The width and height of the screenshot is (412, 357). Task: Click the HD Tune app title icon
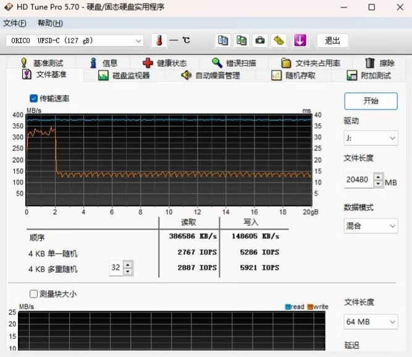[8, 7]
